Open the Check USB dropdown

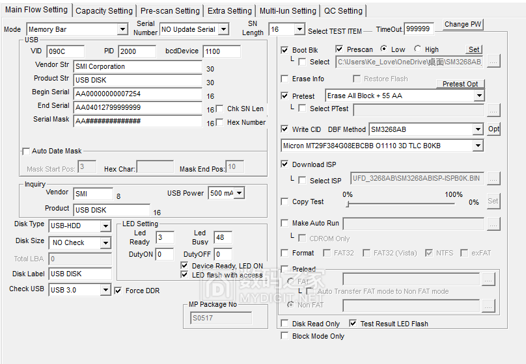(105, 290)
